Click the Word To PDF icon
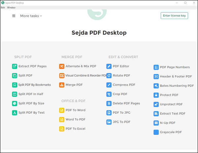Screen dimensions: 198x153 point(62,120)
